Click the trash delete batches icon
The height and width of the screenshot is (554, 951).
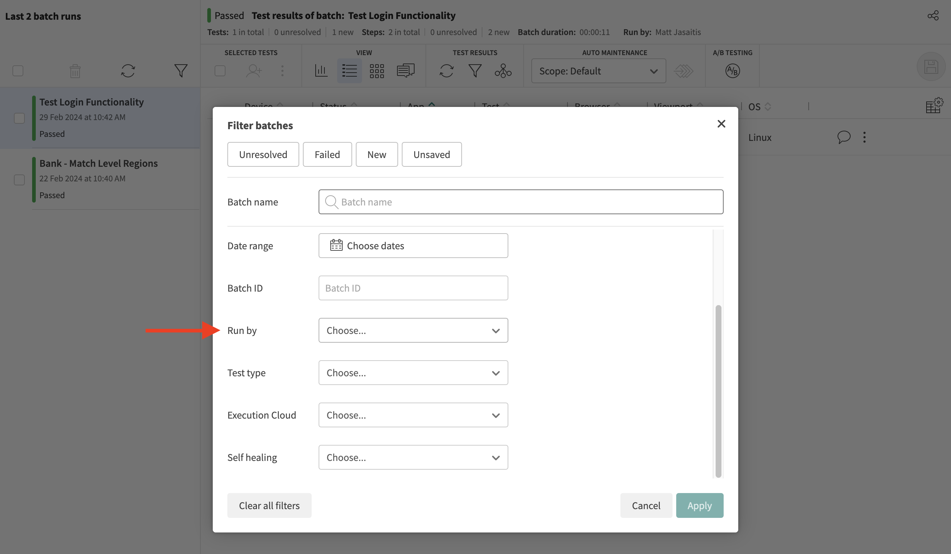pos(75,71)
